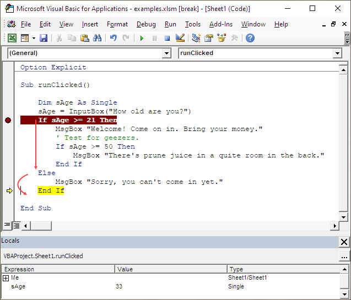Open the Insert object dropdown arrow
351x300 pixels.
tap(34, 38)
